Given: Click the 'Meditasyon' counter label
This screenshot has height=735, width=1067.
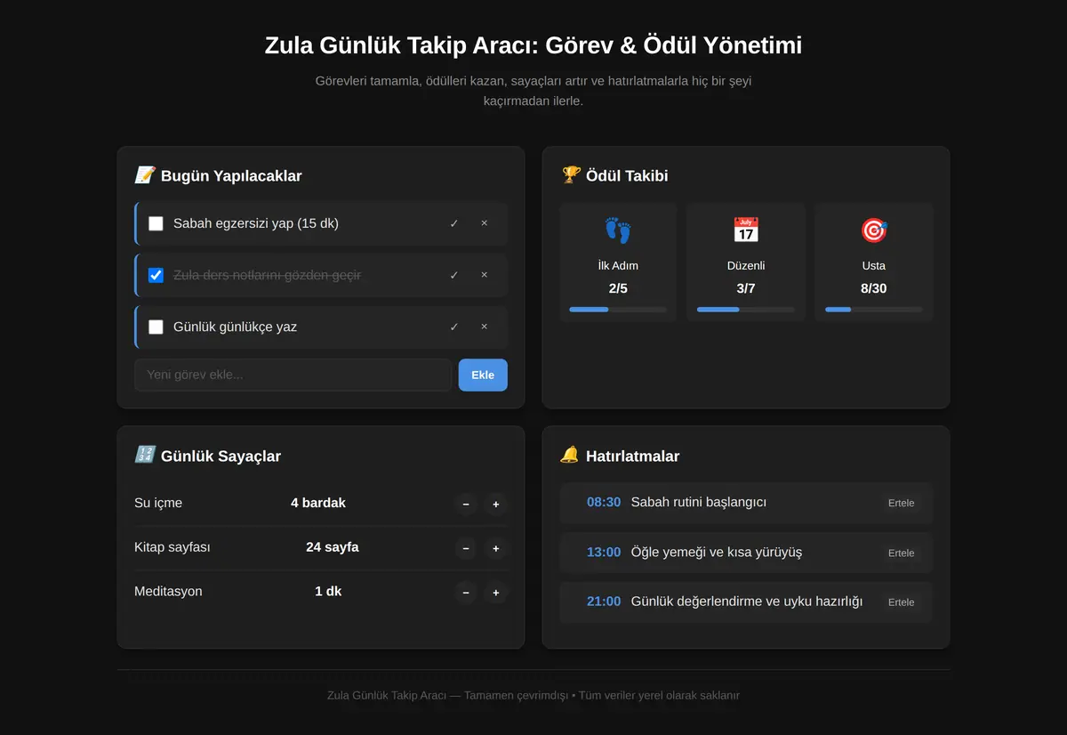Looking at the screenshot, I should (168, 591).
